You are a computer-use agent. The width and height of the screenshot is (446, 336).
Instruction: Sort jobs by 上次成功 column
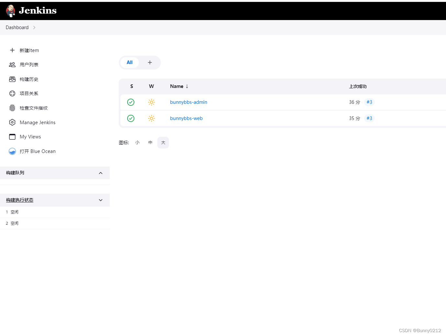[x=358, y=86]
